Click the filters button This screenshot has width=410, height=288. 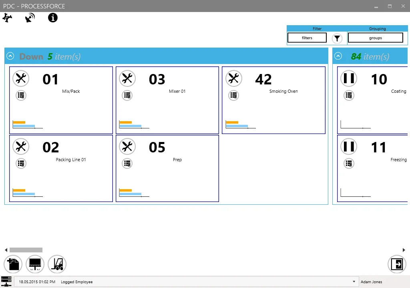click(307, 38)
